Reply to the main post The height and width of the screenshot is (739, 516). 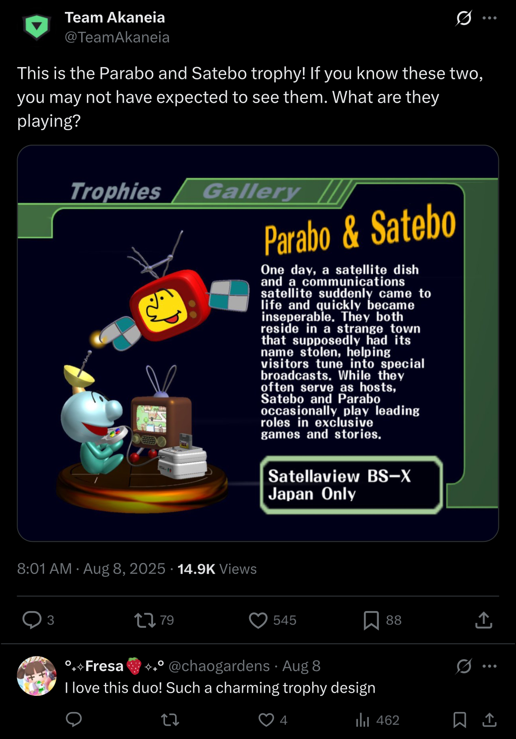32,620
